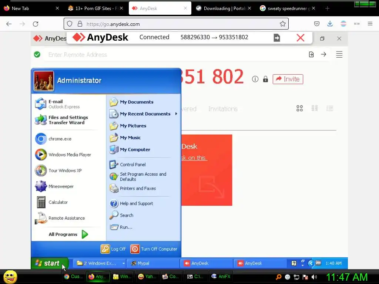Screen dimensions: 379x284
Task: Expand hidden XP tray icons arrow
Action: click(x=311, y=263)
